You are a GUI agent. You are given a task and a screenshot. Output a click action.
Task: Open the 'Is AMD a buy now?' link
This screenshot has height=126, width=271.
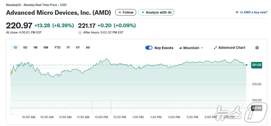[x=254, y=12]
